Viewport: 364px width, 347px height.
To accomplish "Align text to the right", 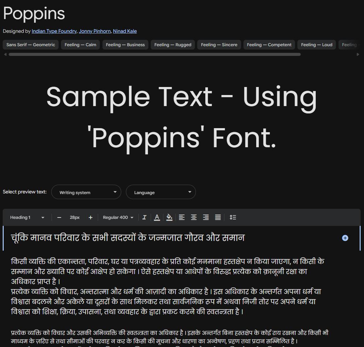I will point(206,218).
